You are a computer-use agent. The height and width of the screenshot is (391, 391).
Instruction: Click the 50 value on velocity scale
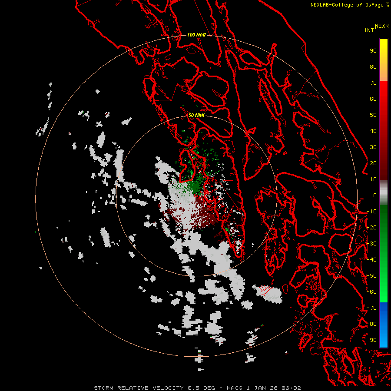tap(373, 115)
